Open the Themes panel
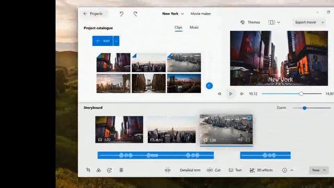The height and width of the screenshot is (188, 334). [250, 22]
